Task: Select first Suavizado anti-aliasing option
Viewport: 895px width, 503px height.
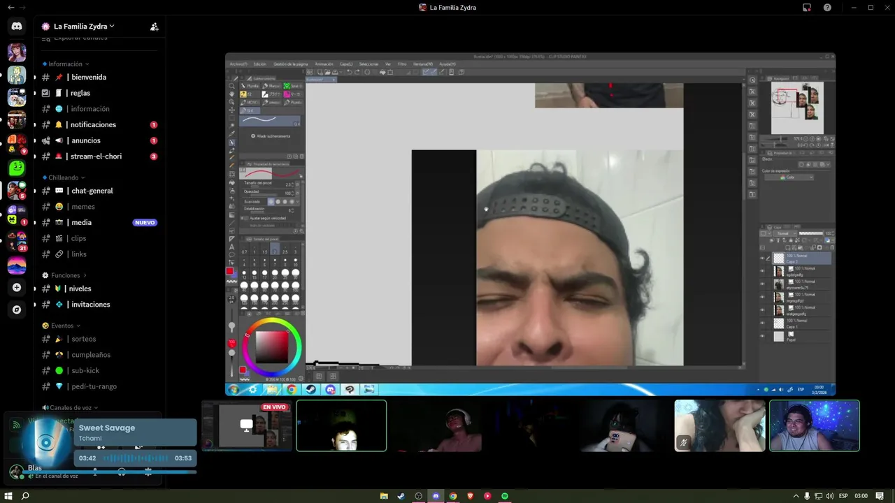Action: tap(271, 202)
